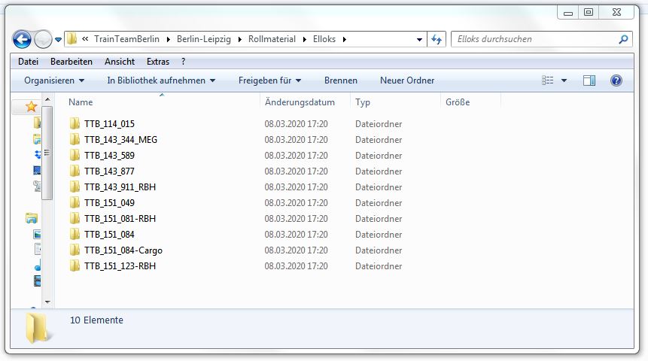Click the date of TTB_114_015
This screenshot has width=648, height=361.
click(296, 124)
